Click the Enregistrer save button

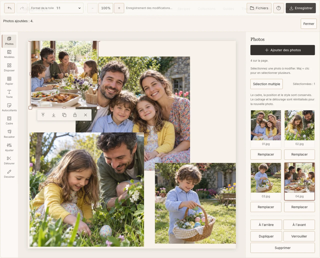(x=301, y=8)
